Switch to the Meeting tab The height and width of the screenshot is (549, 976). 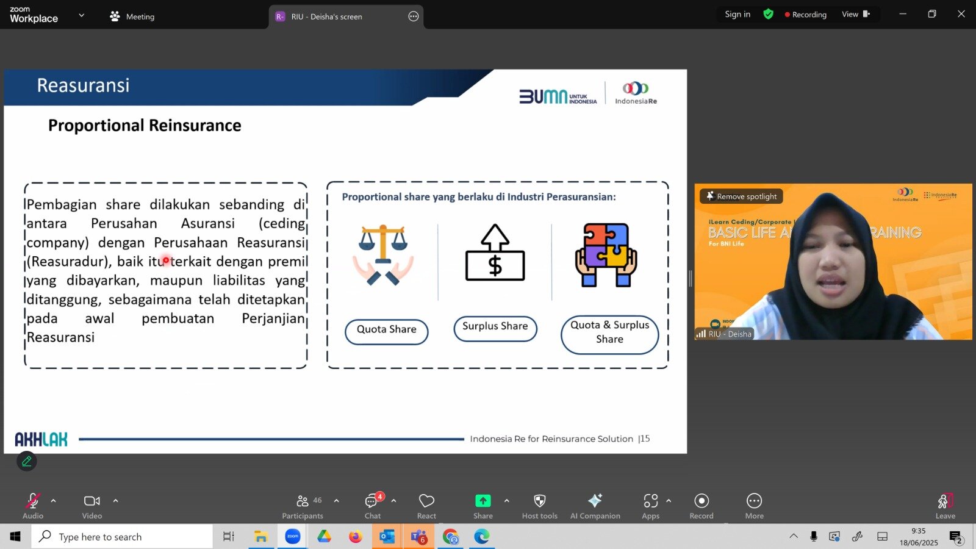coord(132,16)
